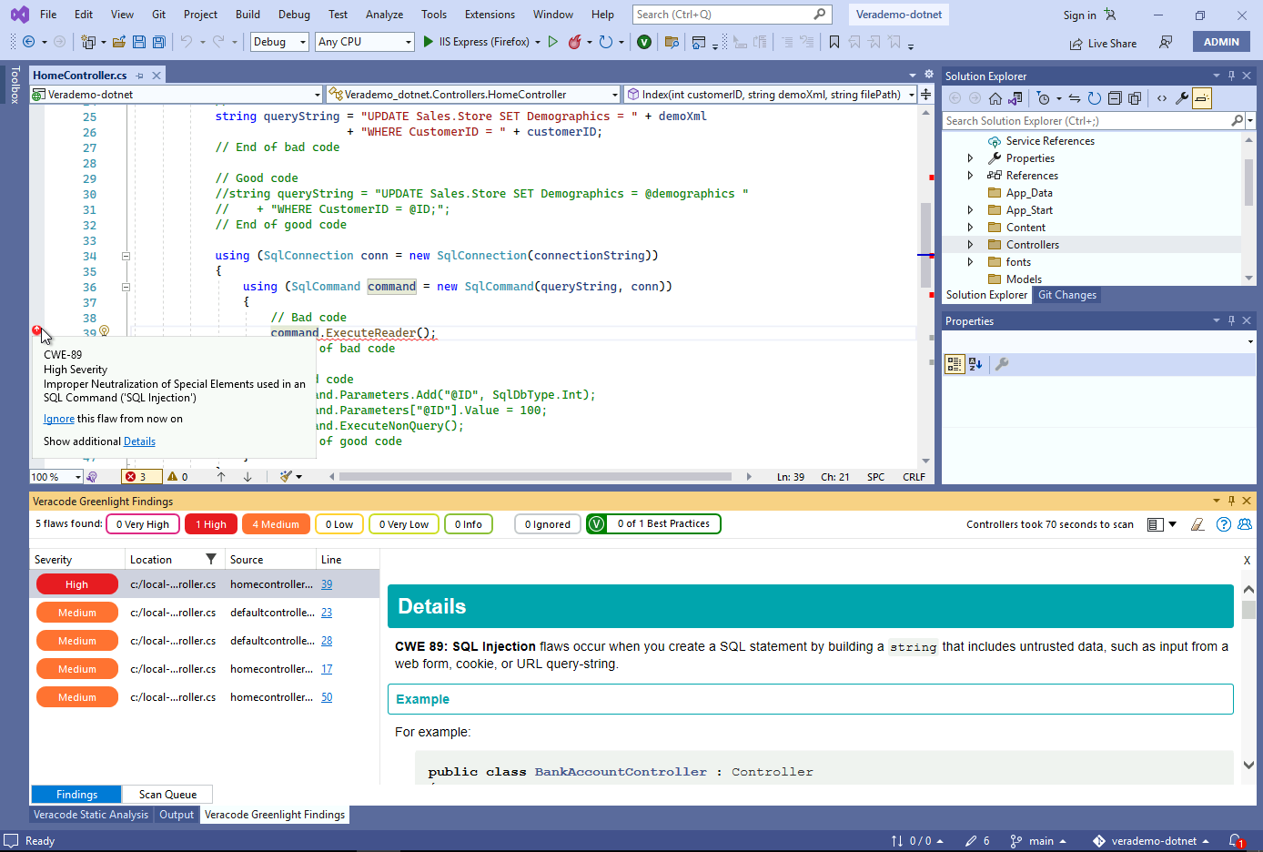This screenshot has height=852, width=1263.
Task: Click the Navigate Backward arrow icon
Action: click(x=28, y=42)
